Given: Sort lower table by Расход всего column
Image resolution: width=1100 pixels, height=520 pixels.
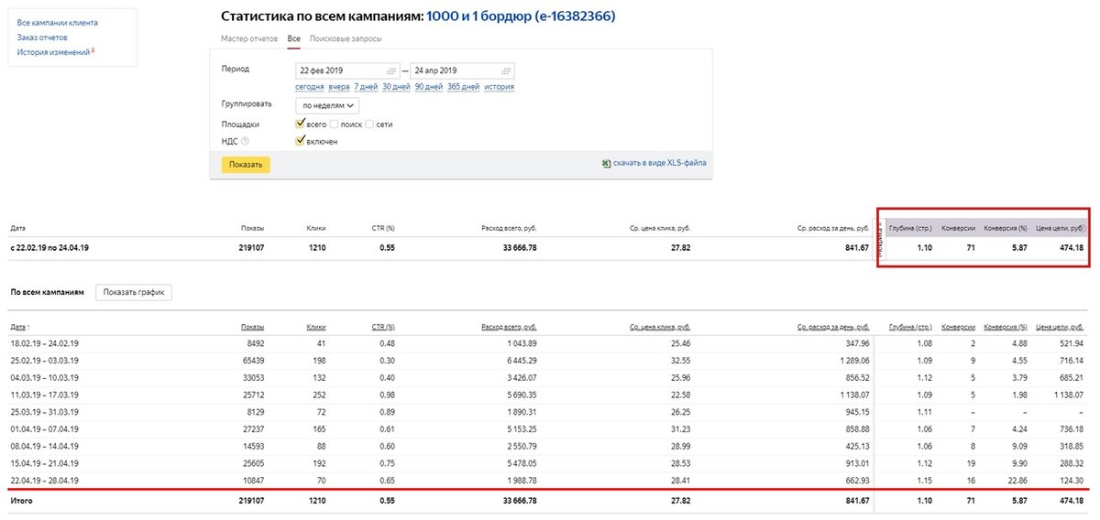Looking at the screenshot, I should (x=508, y=327).
